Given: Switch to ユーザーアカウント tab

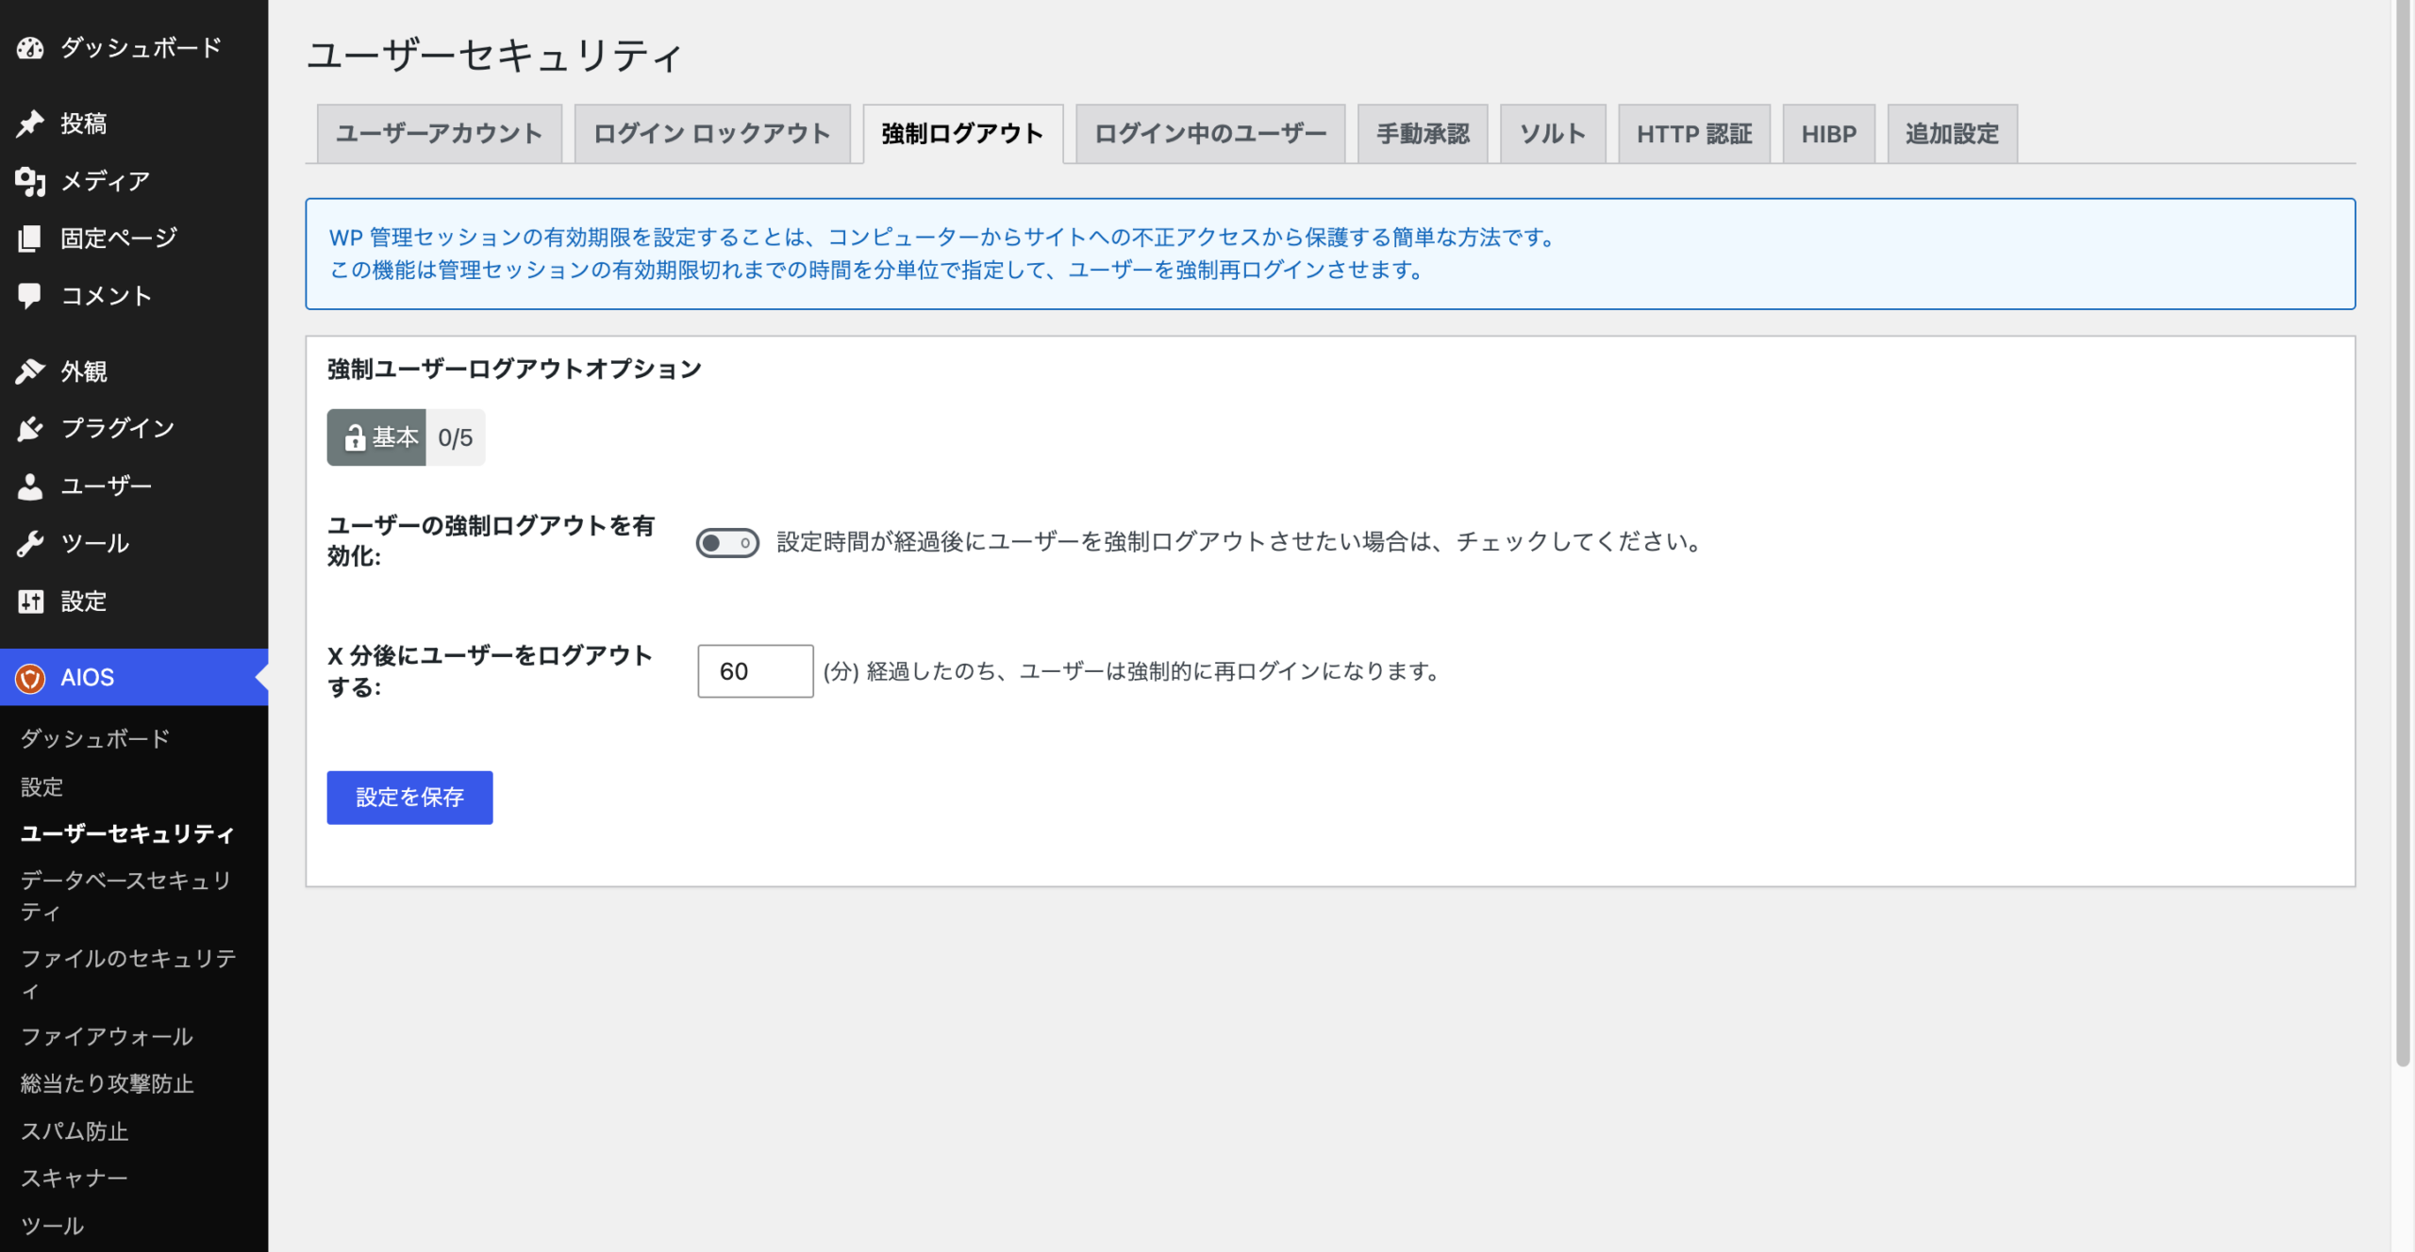Looking at the screenshot, I should 440,134.
